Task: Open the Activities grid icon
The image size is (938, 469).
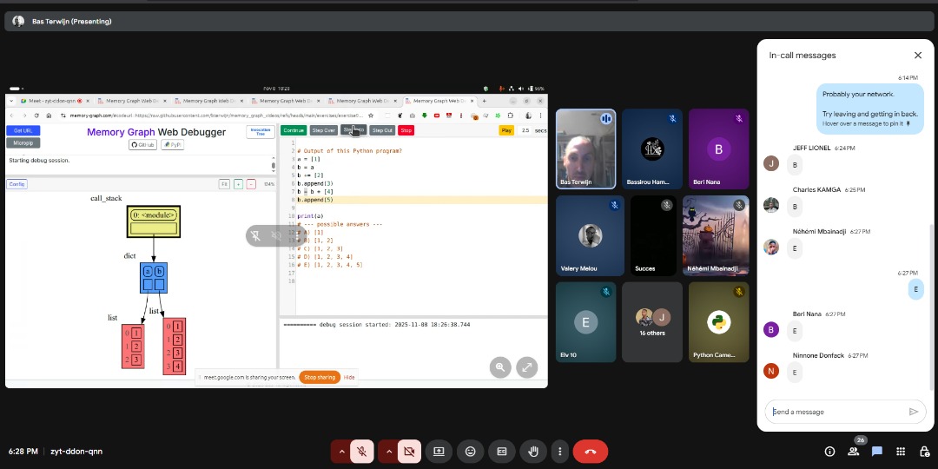Action: coord(901,452)
